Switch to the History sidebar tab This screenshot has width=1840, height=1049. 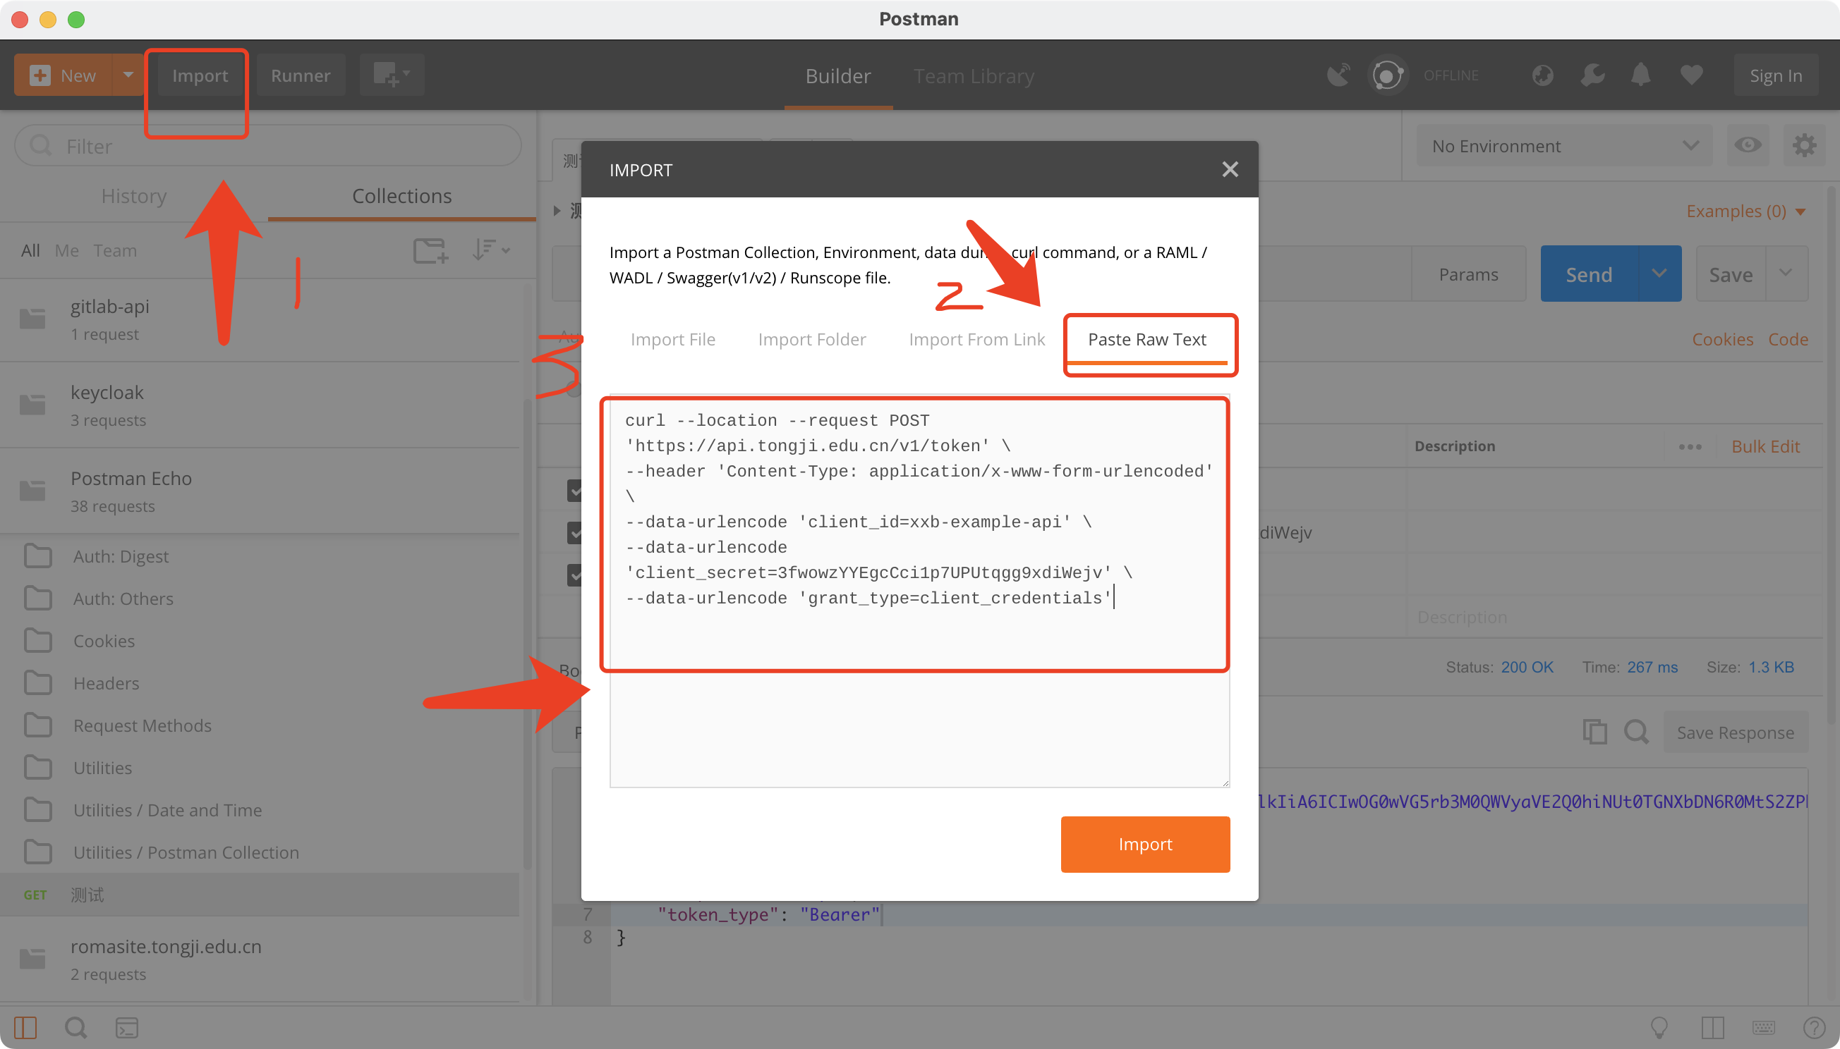[x=134, y=196]
